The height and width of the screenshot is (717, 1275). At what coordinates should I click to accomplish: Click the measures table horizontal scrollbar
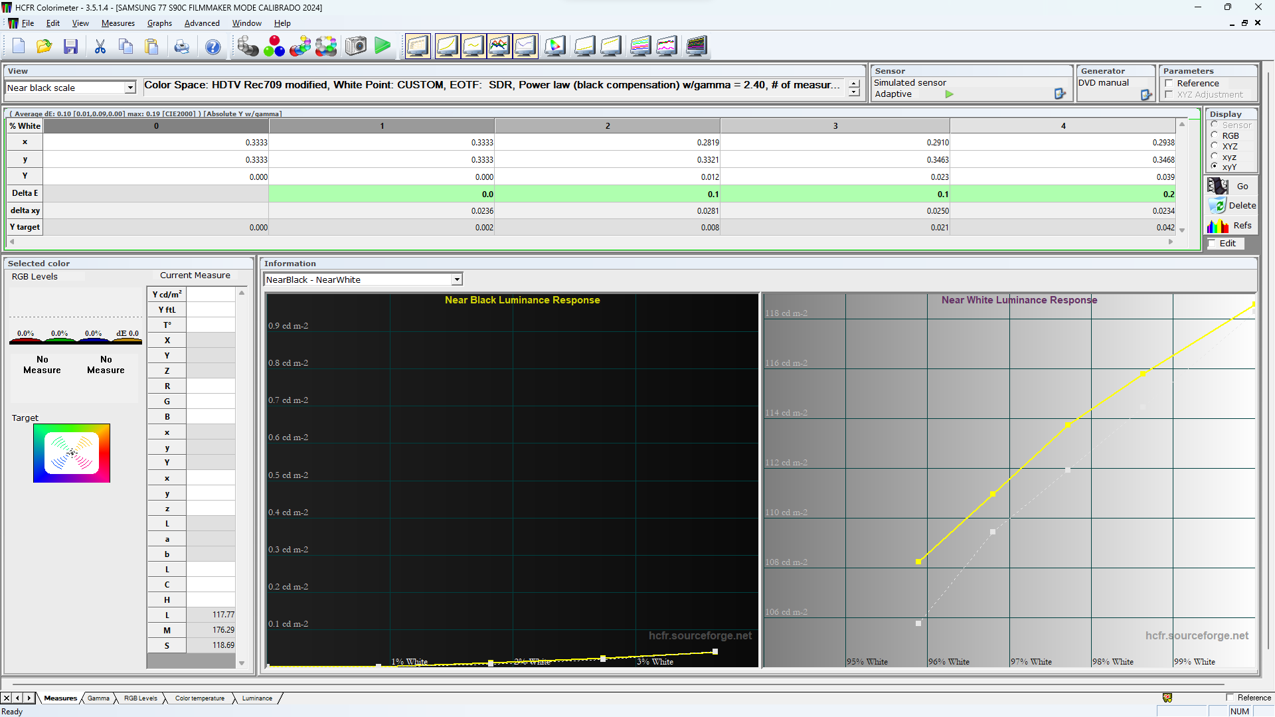tap(591, 242)
